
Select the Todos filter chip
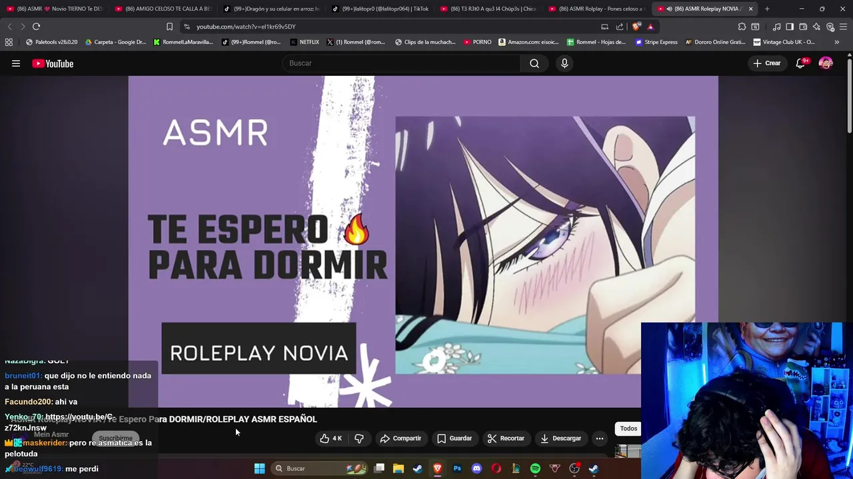(x=628, y=428)
